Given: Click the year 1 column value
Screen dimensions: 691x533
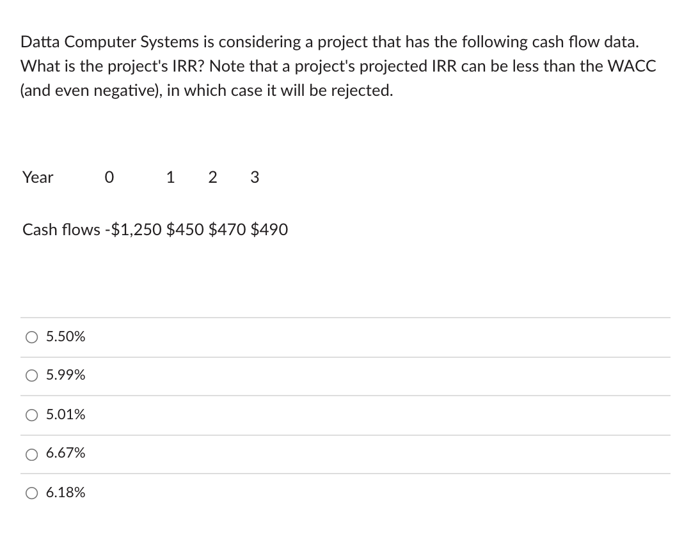Looking at the screenshot, I should pyautogui.click(x=171, y=178).
